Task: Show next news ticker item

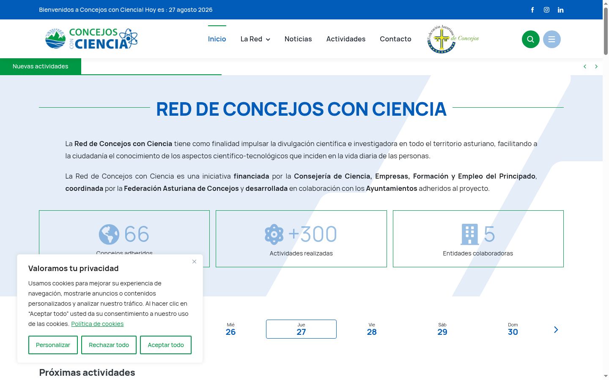Action: tap(596, 67)
